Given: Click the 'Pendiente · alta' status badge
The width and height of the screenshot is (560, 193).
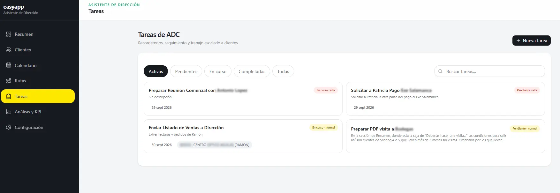Looking at the screenshot, I should click(x=527, y=90).
